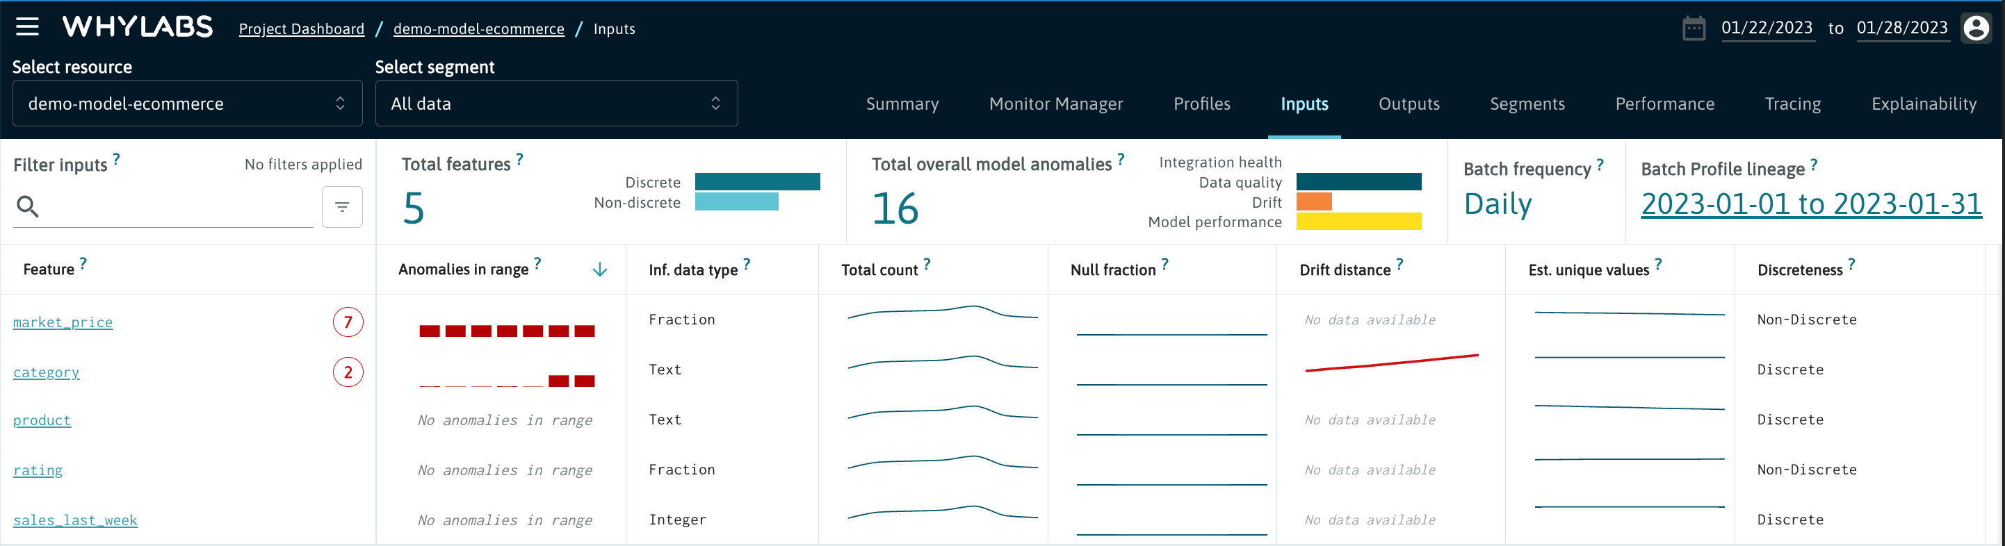Screen dimensions: 2005x546
Task: Click the market_price anomaly count badge
Action: (348, 322)
